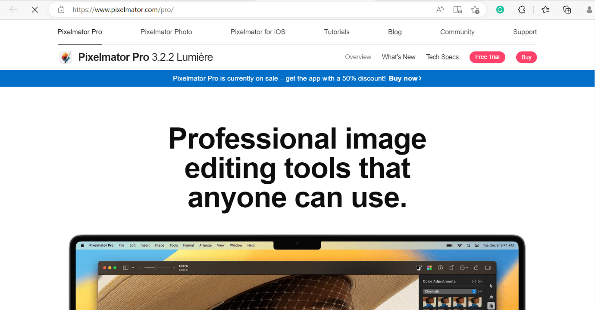View Tech Specs

(442, 57)
